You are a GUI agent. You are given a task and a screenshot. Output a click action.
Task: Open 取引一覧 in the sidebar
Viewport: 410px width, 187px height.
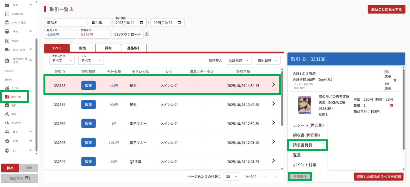(16, 97)
